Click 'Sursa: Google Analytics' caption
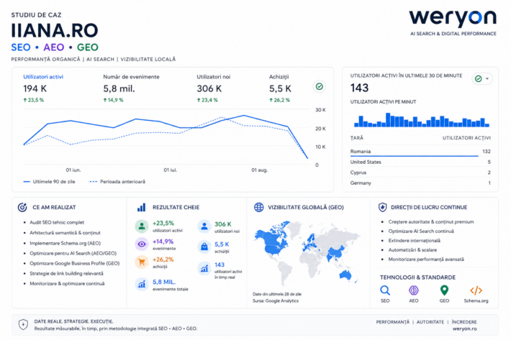 (276, 301)
